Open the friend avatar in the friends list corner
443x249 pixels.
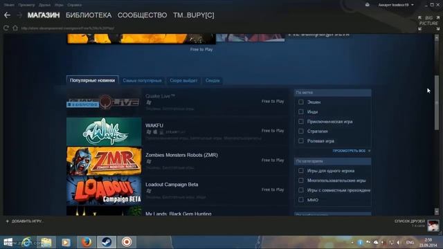[x=433, y=225]
